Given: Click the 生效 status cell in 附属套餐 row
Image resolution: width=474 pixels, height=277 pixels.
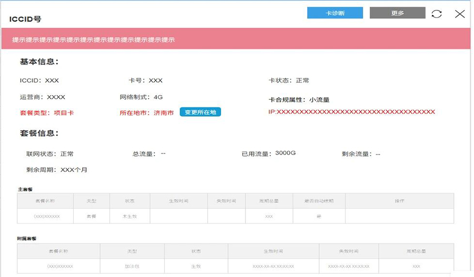Looking at the screenshot, I should click(196, 266).
